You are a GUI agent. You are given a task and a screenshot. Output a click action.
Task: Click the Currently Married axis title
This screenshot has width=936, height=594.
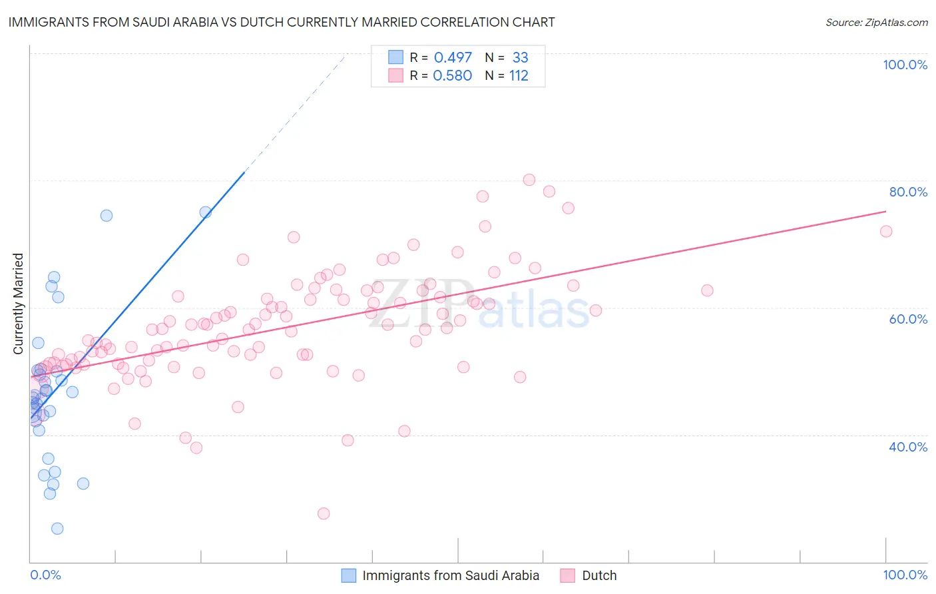pos(19,304)
